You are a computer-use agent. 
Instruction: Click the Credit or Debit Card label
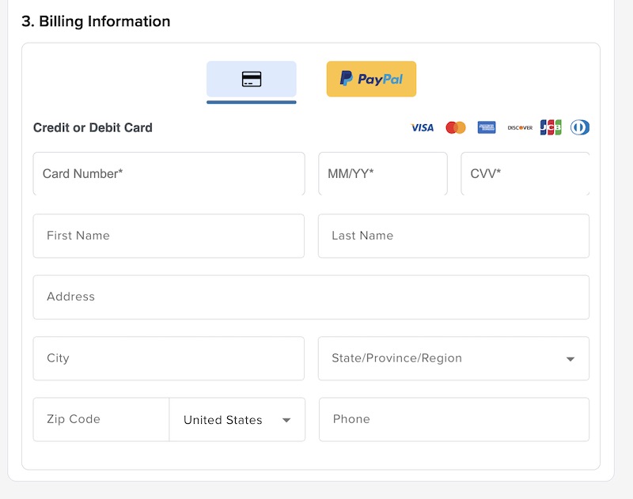pyautogui.click(x=93, y=127)
